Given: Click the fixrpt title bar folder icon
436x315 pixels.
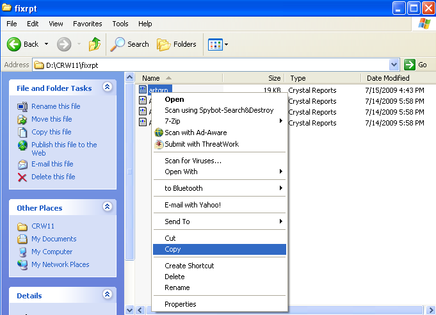Looking at the screenshot, I should tap(6, 8).
